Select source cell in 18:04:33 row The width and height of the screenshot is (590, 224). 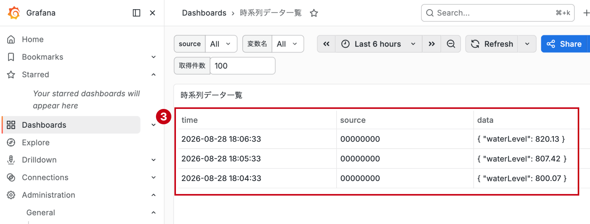click(x=405, y=178)
